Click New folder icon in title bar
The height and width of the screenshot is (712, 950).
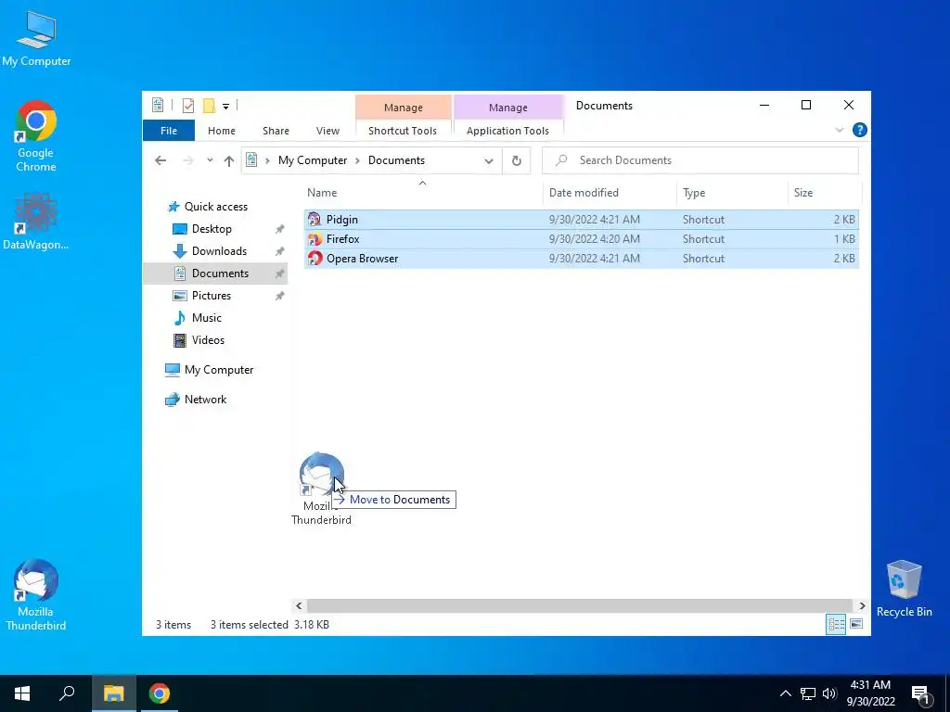[x=209, y=106]
